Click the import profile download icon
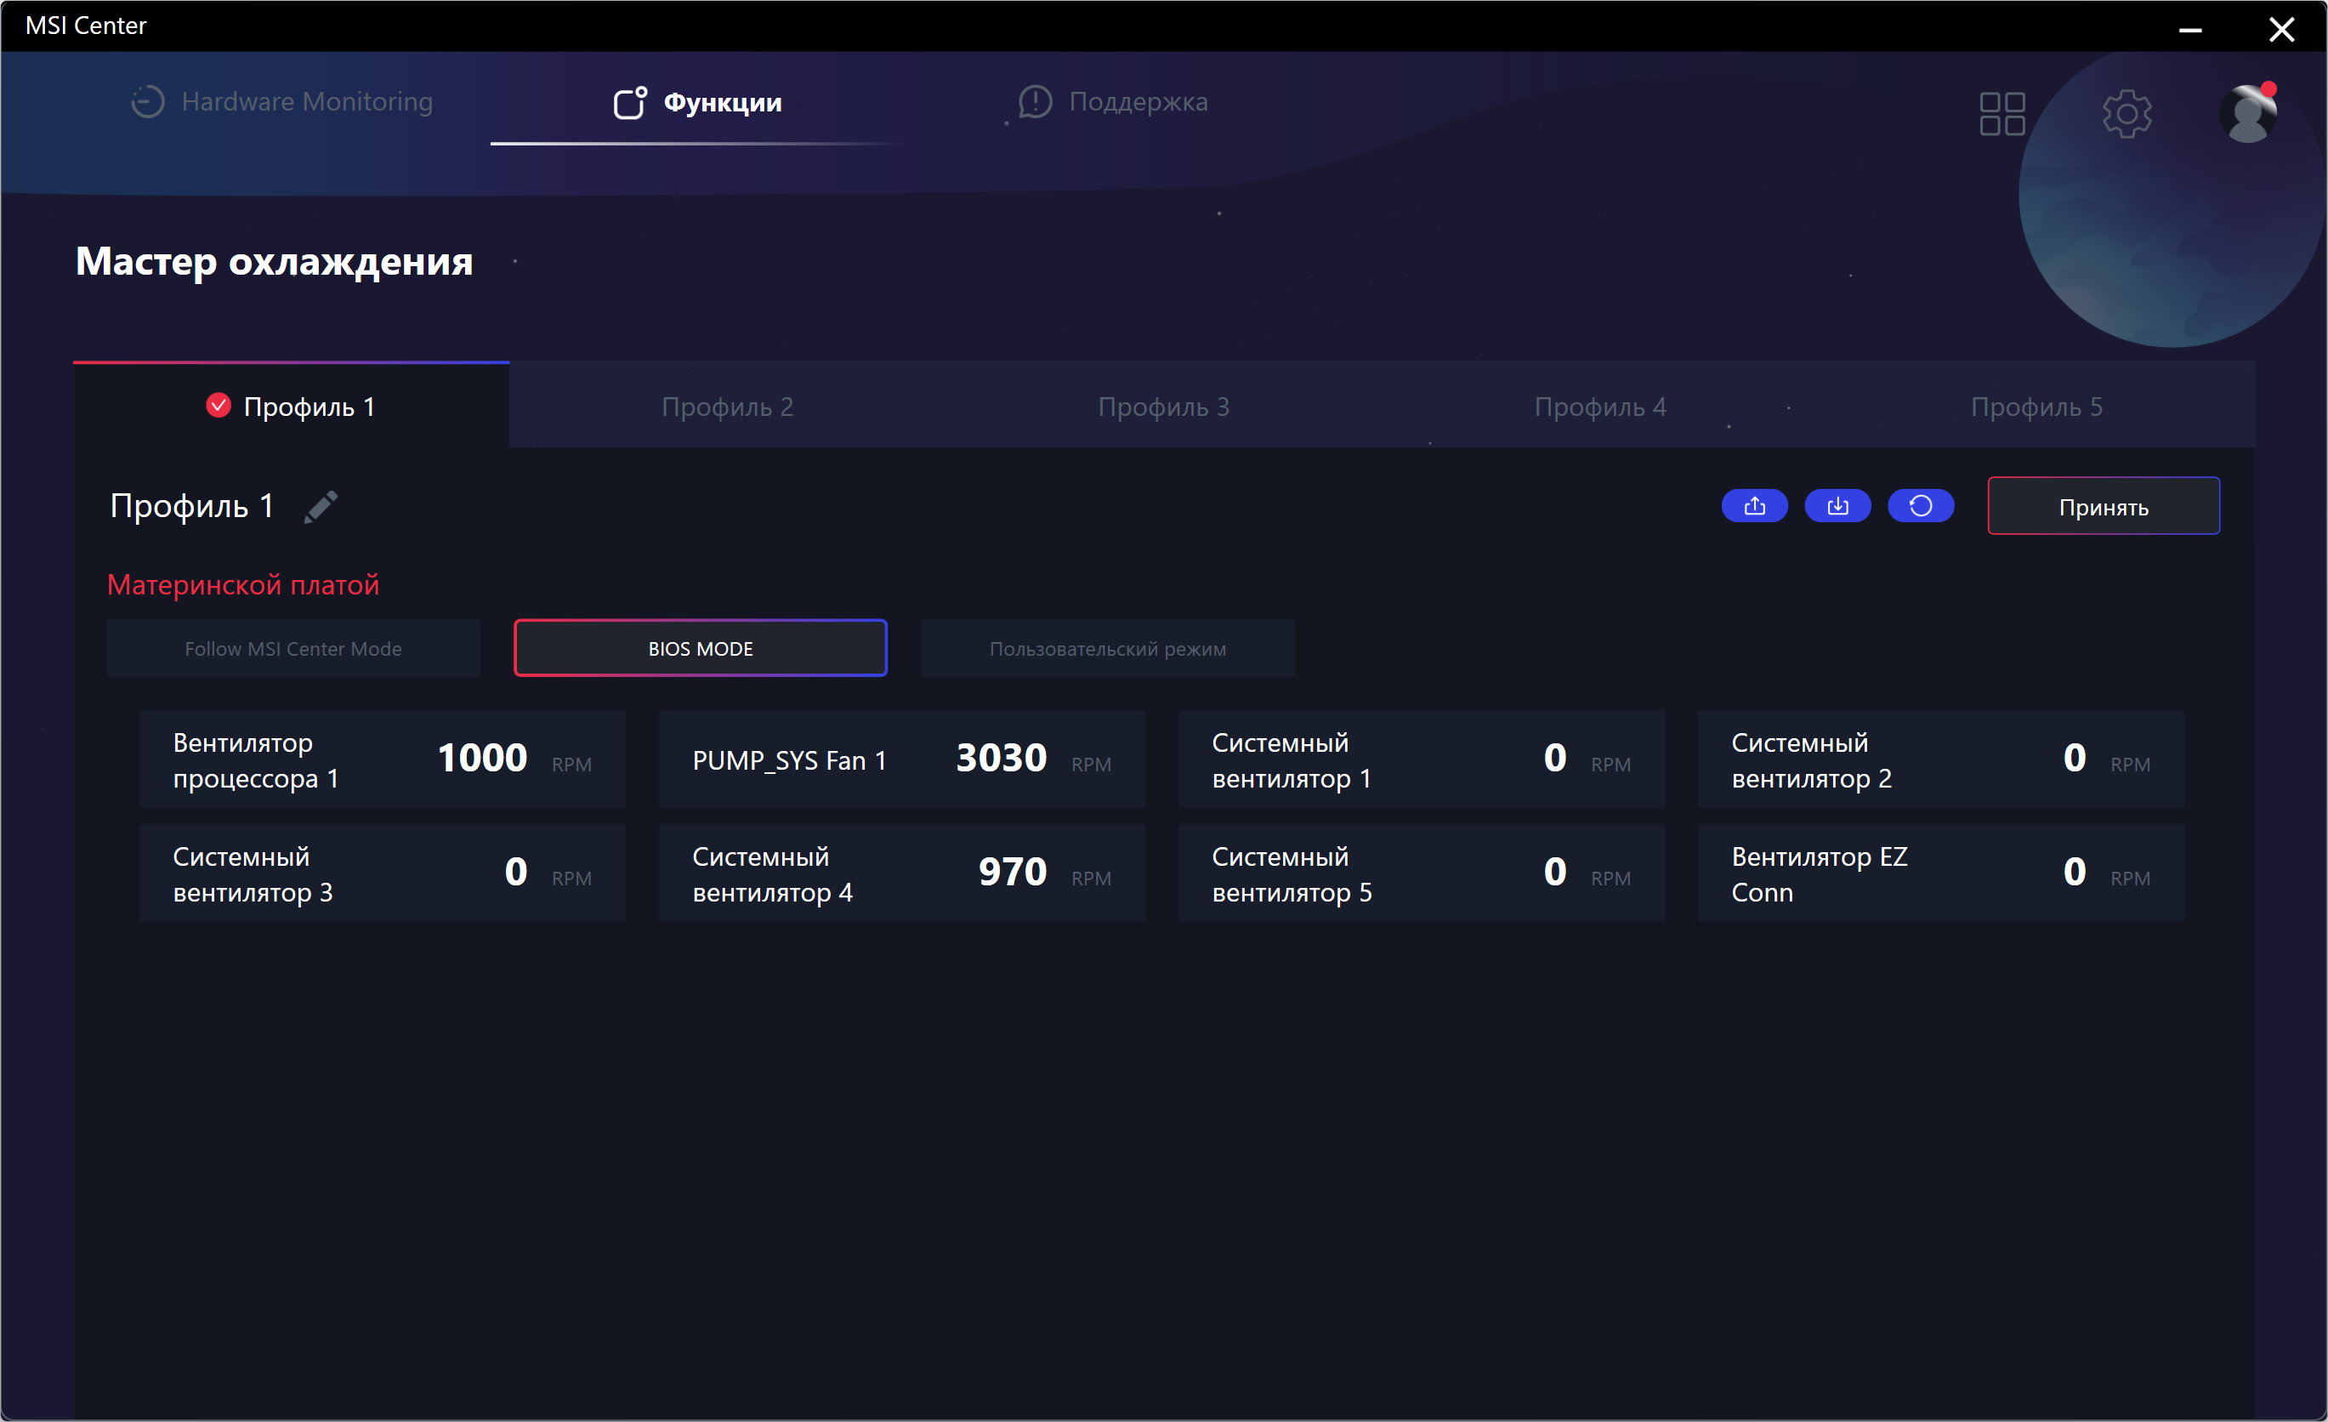The height and width of the screenshot is (1422, 2328). (x=1837, y=506)
